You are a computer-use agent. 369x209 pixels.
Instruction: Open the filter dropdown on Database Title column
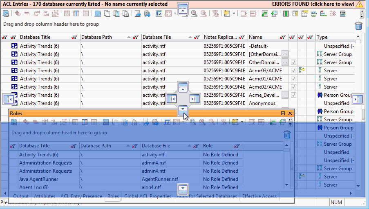pyautogui.click(x=74, y=38)
